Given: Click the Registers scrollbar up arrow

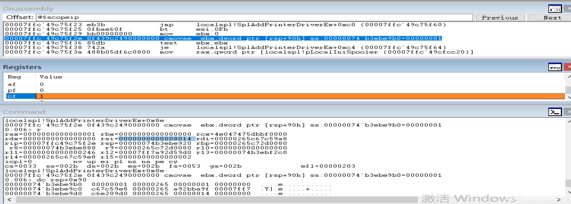Looking at the screenshot, I should click(568, 77).
